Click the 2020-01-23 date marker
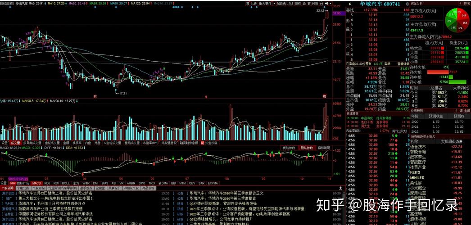The image size is (471, 225). point(18,179)
